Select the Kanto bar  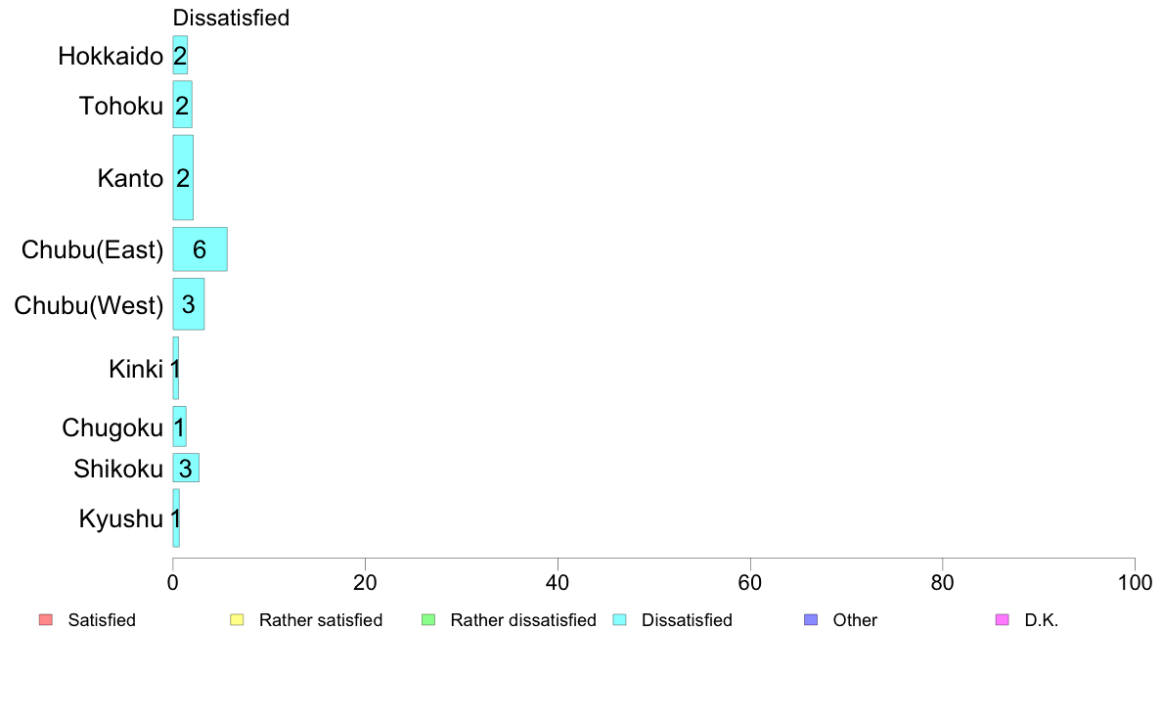coord(183,177)
